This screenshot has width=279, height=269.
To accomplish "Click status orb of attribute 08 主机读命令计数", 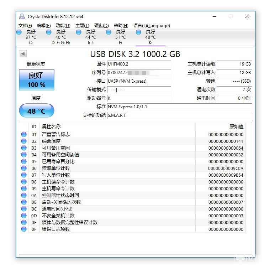I will click(24, 182).
